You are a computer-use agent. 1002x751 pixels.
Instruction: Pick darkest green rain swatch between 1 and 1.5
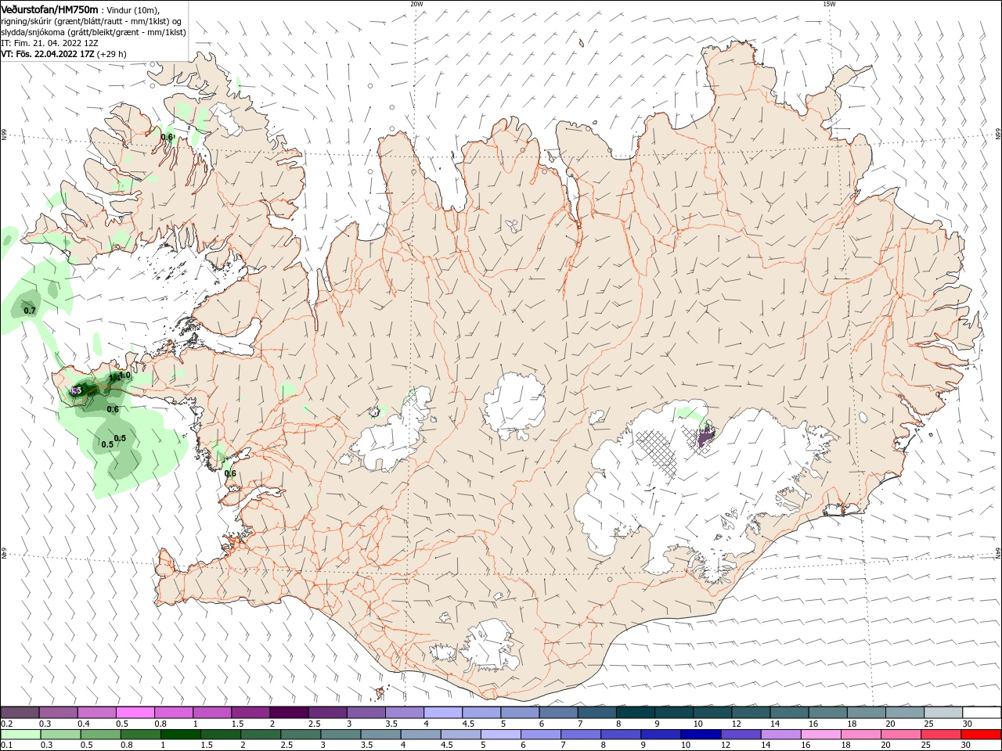(x=180, y=735)
